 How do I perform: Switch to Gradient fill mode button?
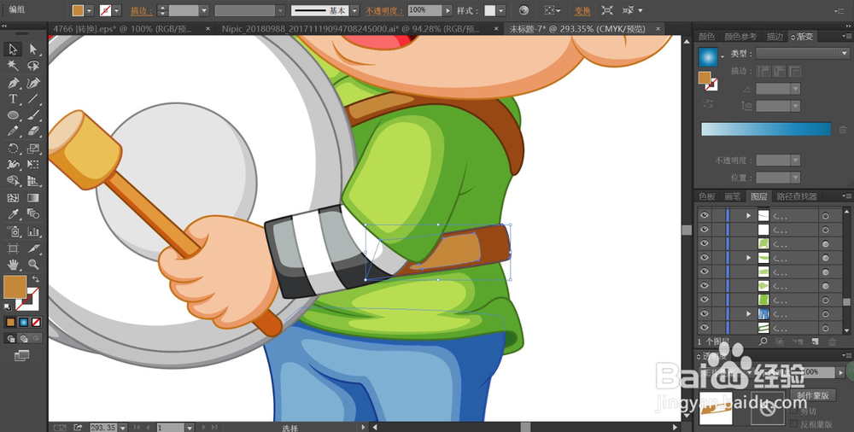[23, 322]
